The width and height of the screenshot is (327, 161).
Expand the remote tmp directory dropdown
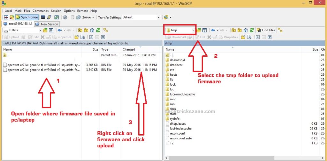(x=194, y=30)
